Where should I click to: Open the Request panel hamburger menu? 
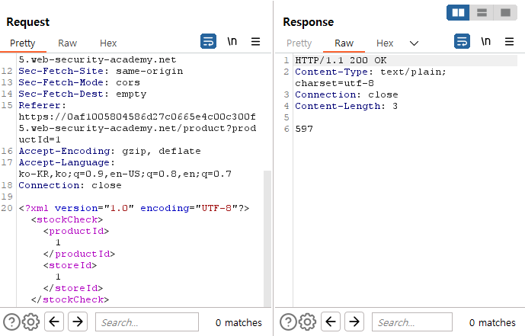tap(255, 41)
